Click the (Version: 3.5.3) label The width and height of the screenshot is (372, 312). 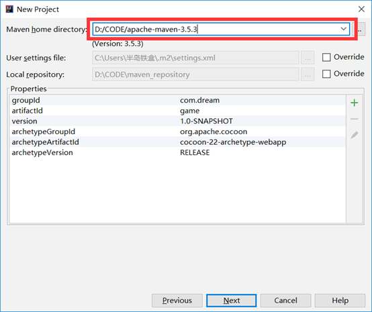(118, 44)
